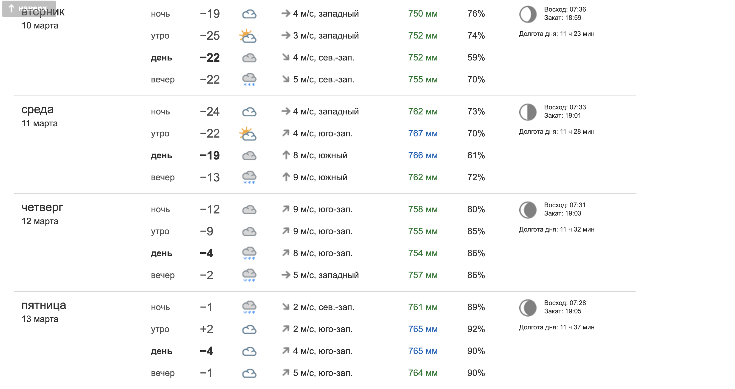Click the Wednesday morning sun-and-cloud icon
Image resolution: width=735 pixels, height=389 pixels.
(248, 134)
